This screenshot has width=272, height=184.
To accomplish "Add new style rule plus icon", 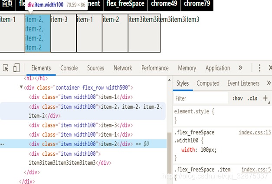I will pyautogui.click(x=265, y=98).
